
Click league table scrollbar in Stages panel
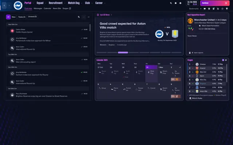[x=226, y=73]
